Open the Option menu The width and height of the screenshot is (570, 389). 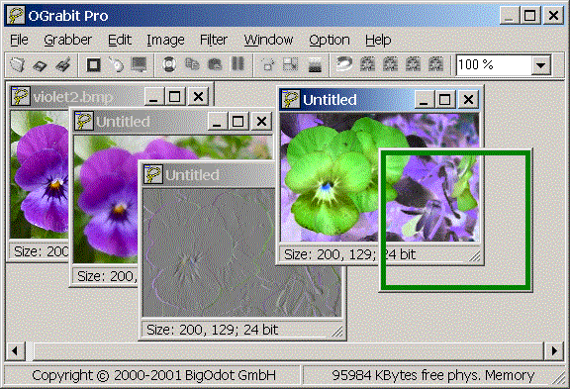click(x=330, y=40)
